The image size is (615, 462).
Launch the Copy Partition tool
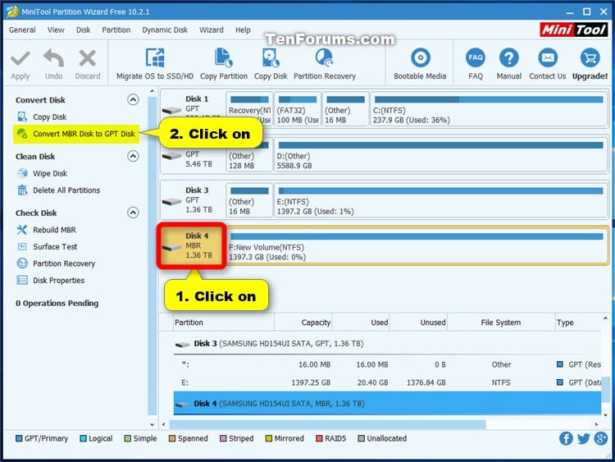click(224, 64)
